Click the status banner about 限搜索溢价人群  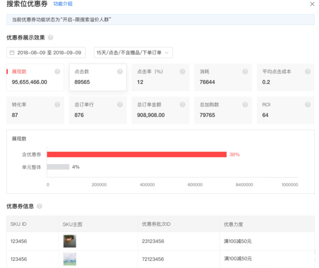point(159,20)
